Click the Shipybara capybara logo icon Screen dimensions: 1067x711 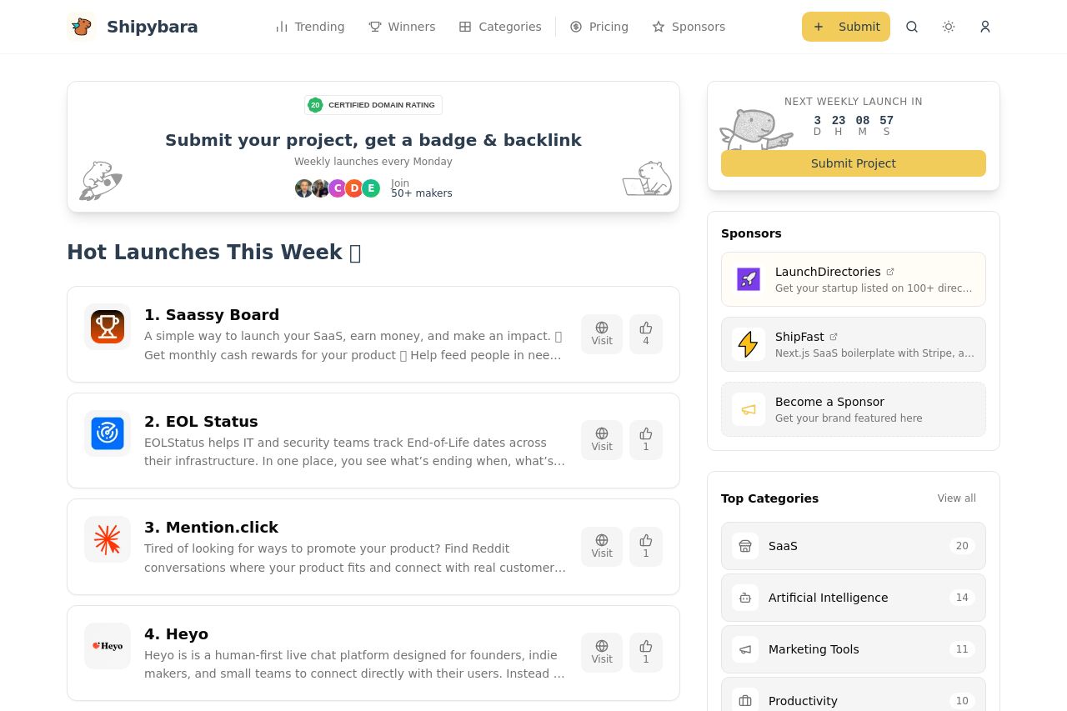pos(81,27)
